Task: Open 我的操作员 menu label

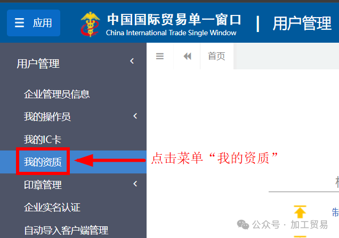Action: point(47,117)
